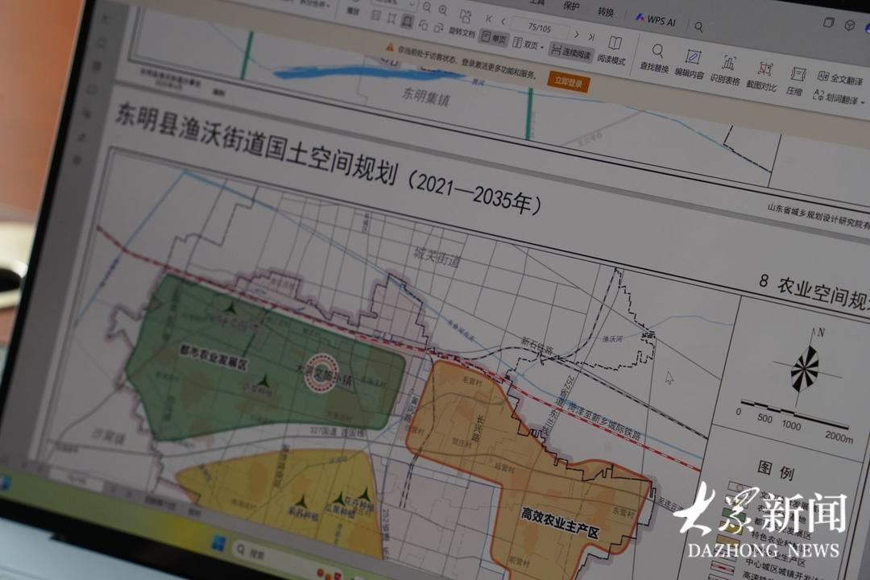The height and width of the screenshot is (580, 870).
Task: Click the 图例 legend heading
Action: point(777,470)
